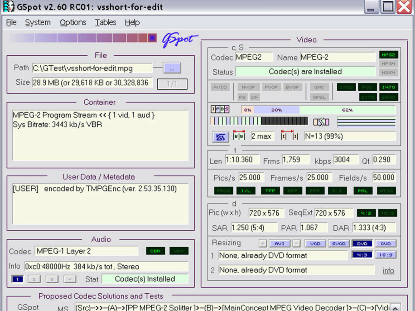
Task: Open the Options menu
Action: (73, 22)
